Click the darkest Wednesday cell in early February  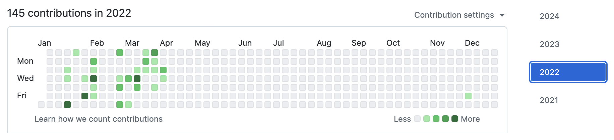point(94,79)
